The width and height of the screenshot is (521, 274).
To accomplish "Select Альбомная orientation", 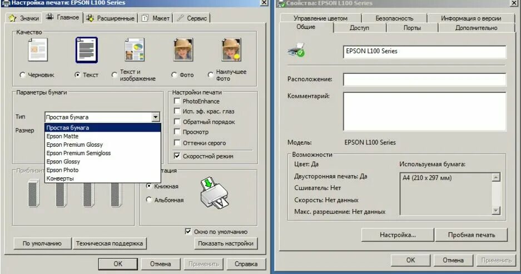I will 149,200.
